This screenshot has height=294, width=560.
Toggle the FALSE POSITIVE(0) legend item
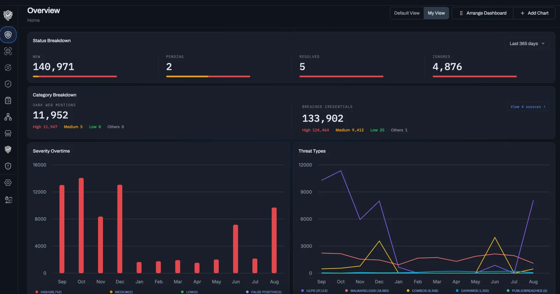pos(264,292)
